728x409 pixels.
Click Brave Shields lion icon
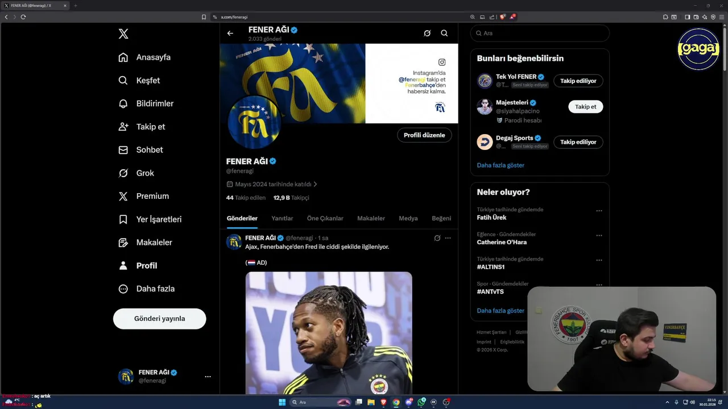click(x=502, y=17)
